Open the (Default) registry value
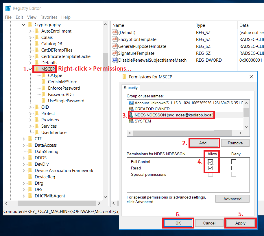The image size is (264, 236). (x=123, y=32)
